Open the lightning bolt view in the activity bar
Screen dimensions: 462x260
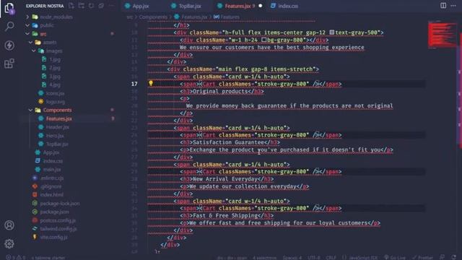point(9,45)
